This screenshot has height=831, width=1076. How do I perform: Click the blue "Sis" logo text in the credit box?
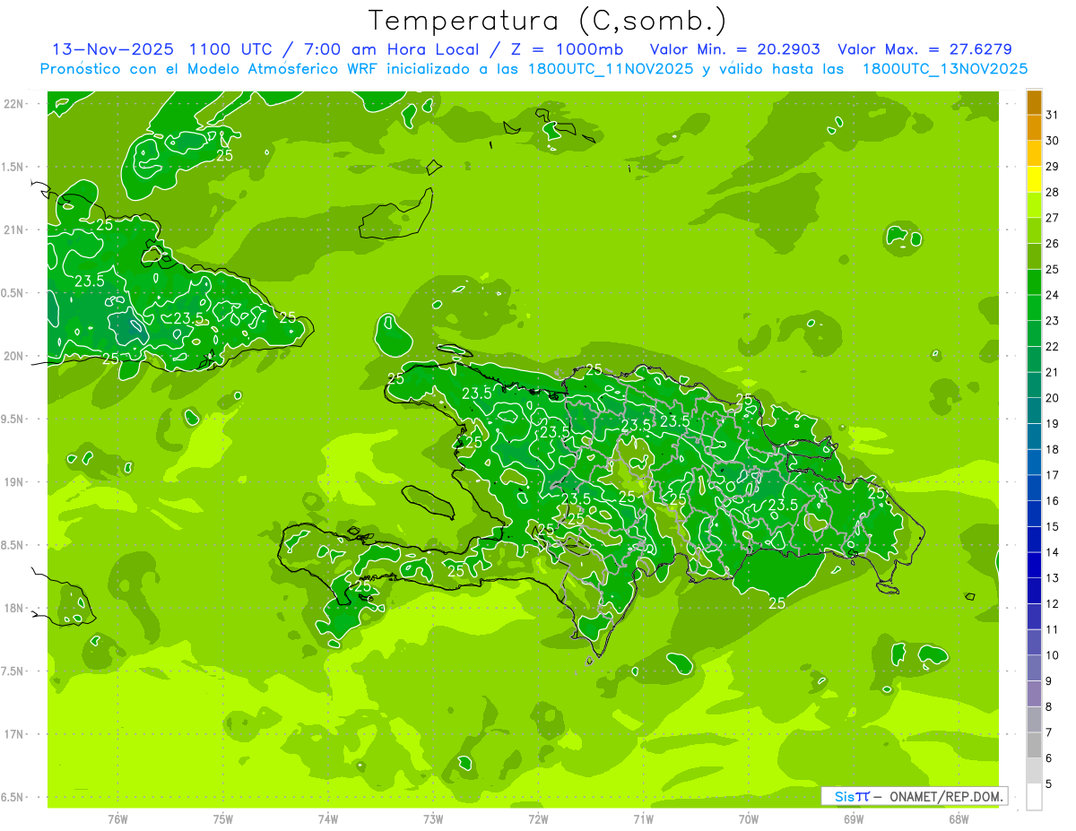point(844,796)
